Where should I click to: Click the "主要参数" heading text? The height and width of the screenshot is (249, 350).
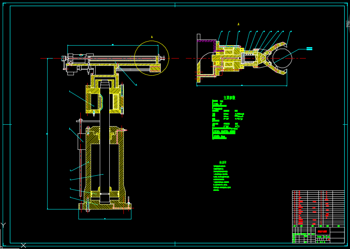tap(229, 98)
